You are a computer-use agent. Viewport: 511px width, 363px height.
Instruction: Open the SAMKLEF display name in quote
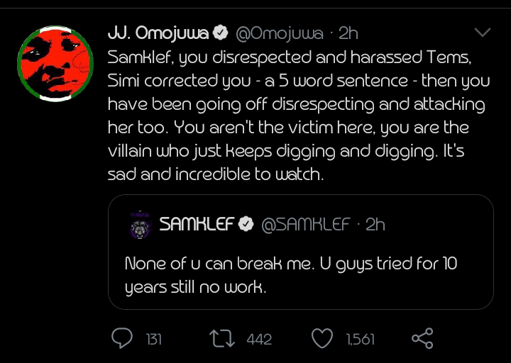196,225
